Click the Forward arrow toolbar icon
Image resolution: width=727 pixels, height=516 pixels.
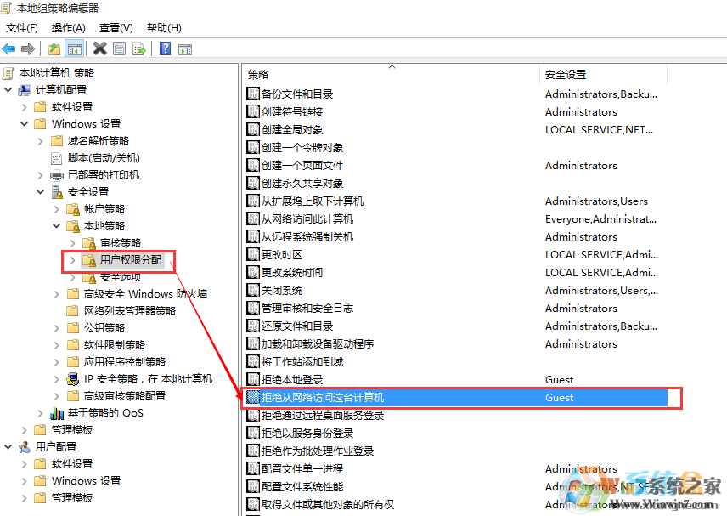[x=28, y=48]
